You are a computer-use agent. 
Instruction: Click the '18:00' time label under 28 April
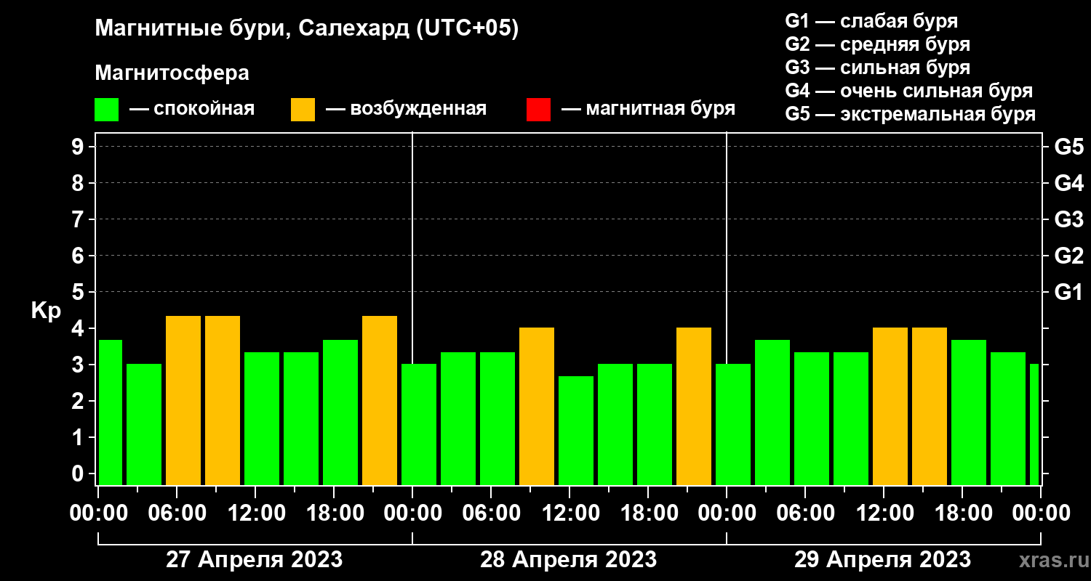pyautogui.click(x=649, y=513)
